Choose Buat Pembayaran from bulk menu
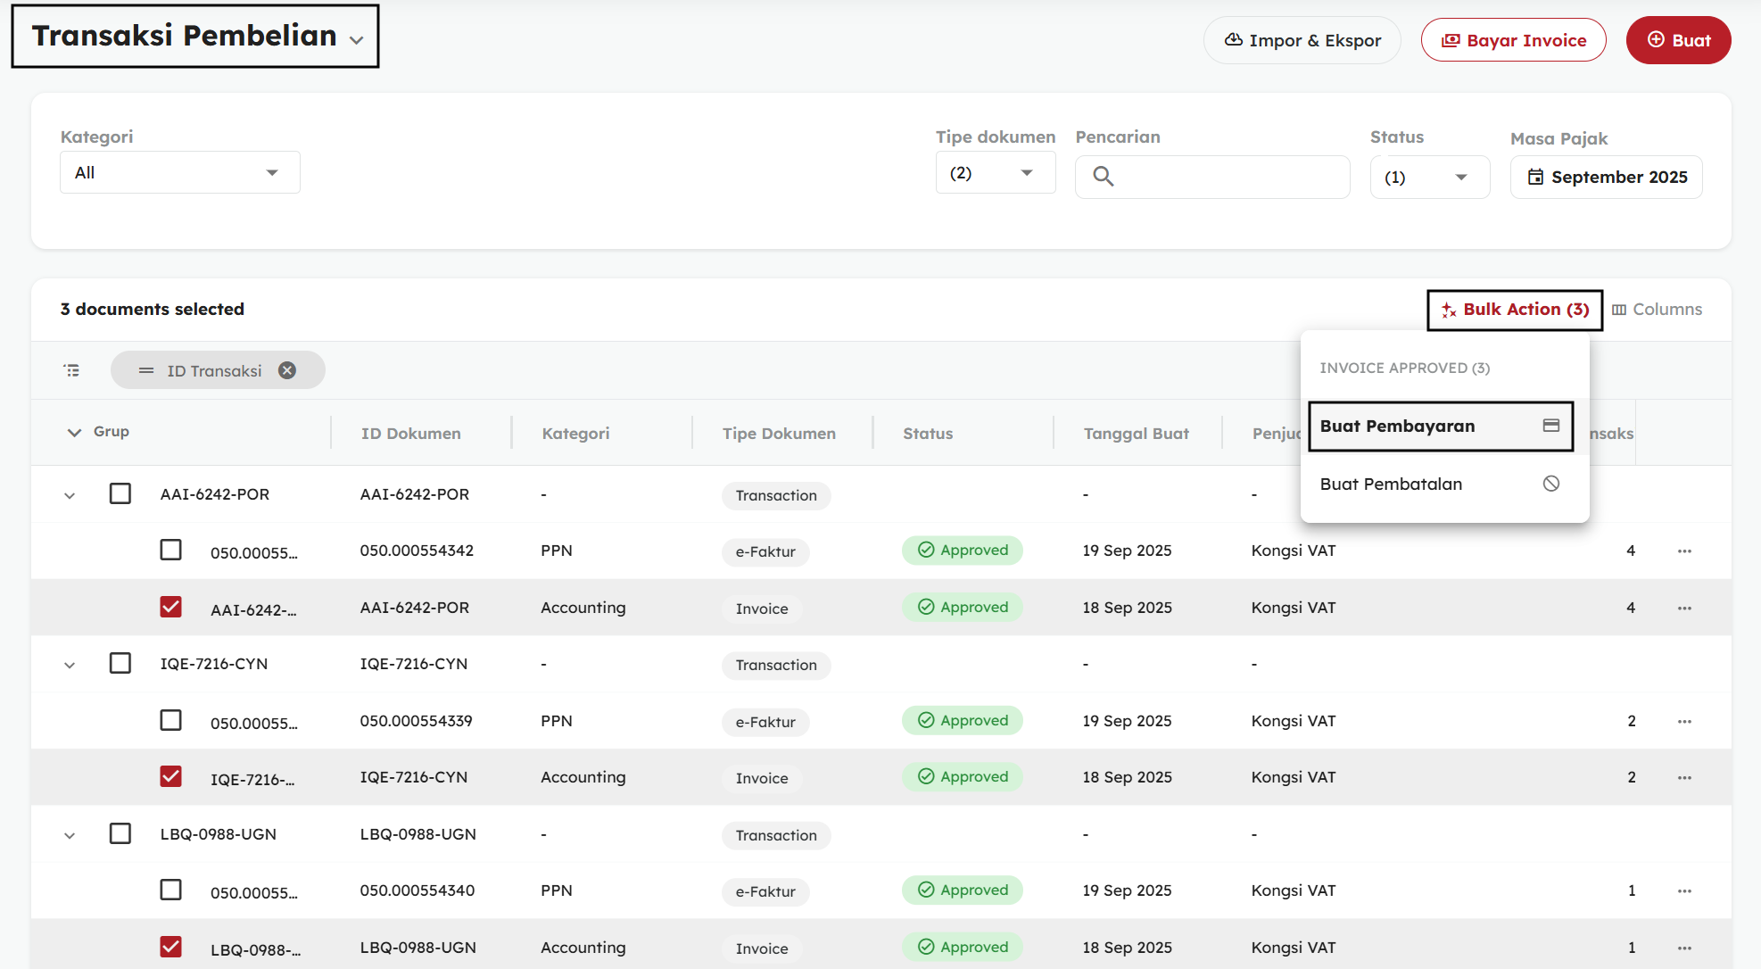Screen dimensions: 1761x969 (x=1397, y=427)
